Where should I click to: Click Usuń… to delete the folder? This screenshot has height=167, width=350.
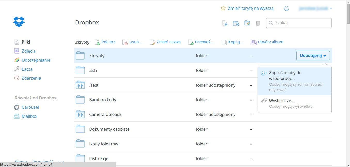(132, 42)
